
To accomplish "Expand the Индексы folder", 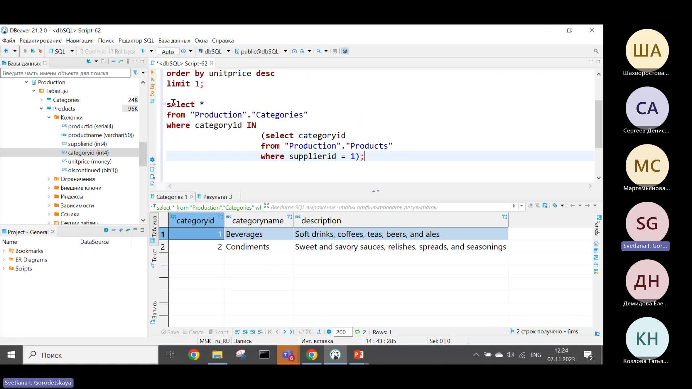I will [49, 197].
